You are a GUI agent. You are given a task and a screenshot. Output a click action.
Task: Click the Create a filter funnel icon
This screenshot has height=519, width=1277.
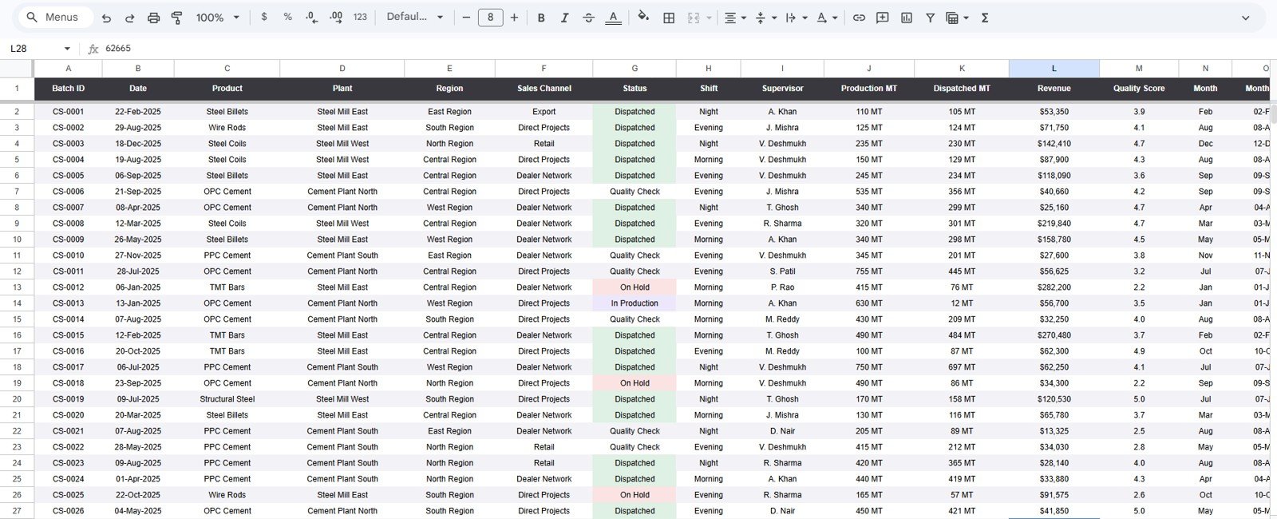(x=930, y=18)
